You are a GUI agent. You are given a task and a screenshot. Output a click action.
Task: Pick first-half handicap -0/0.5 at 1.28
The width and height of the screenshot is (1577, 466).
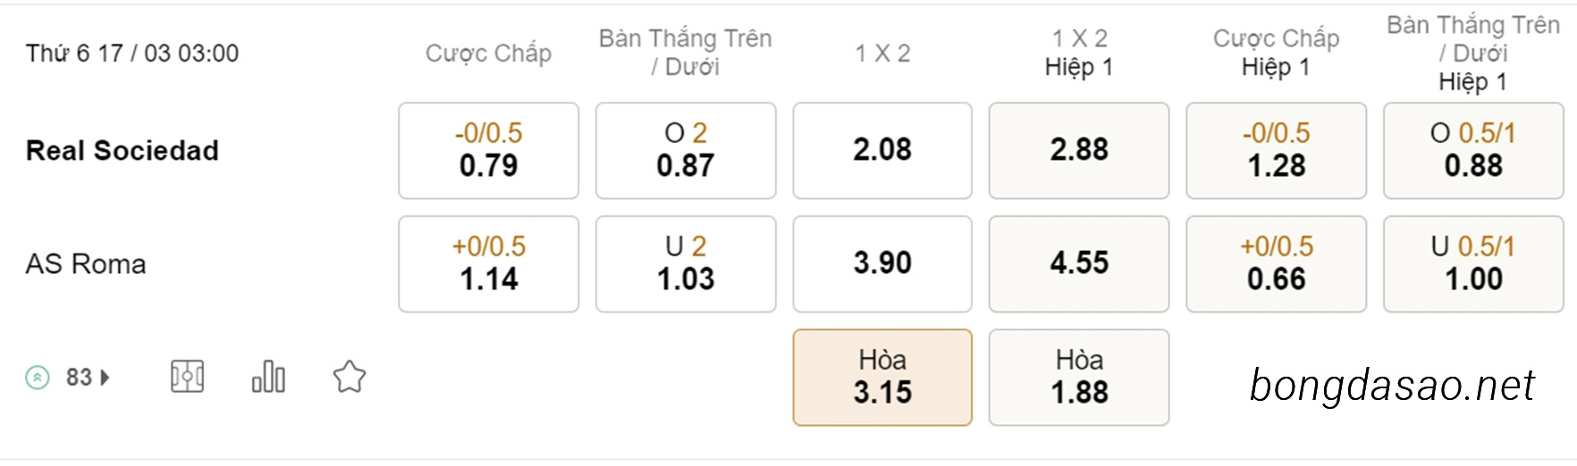(x=1277, y=150)
